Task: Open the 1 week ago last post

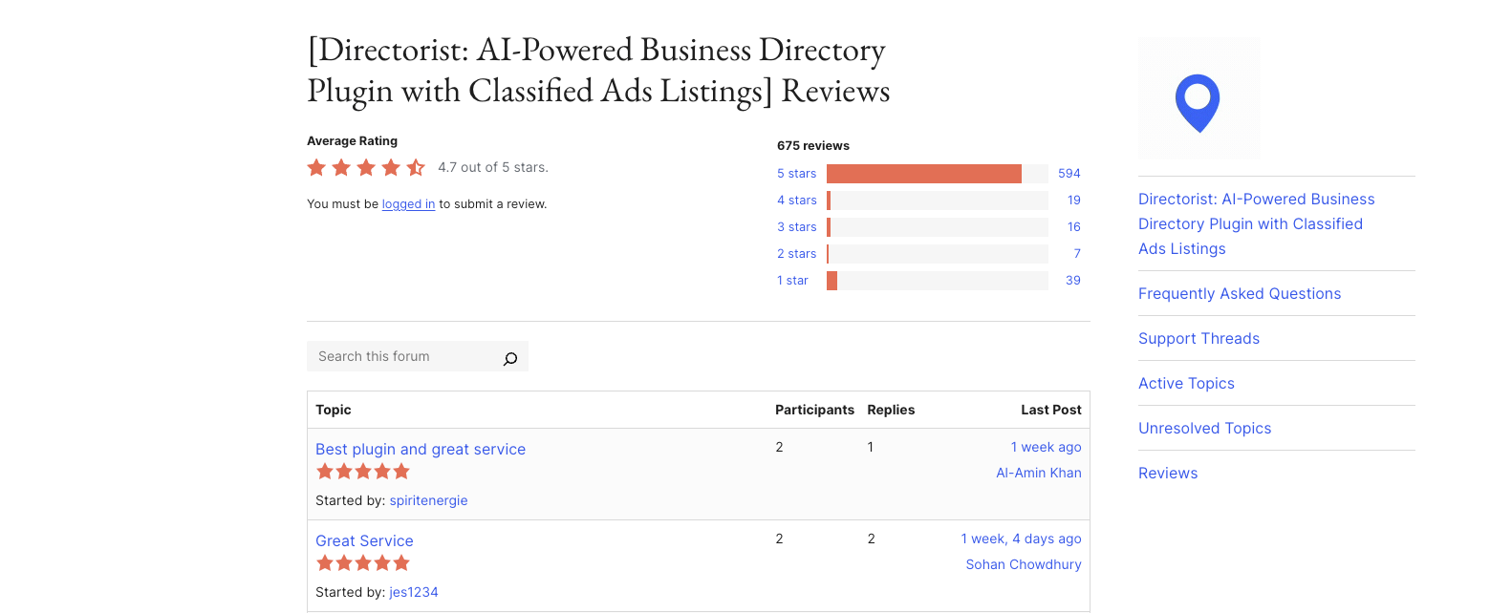Action: click(x=1047, y=447)
